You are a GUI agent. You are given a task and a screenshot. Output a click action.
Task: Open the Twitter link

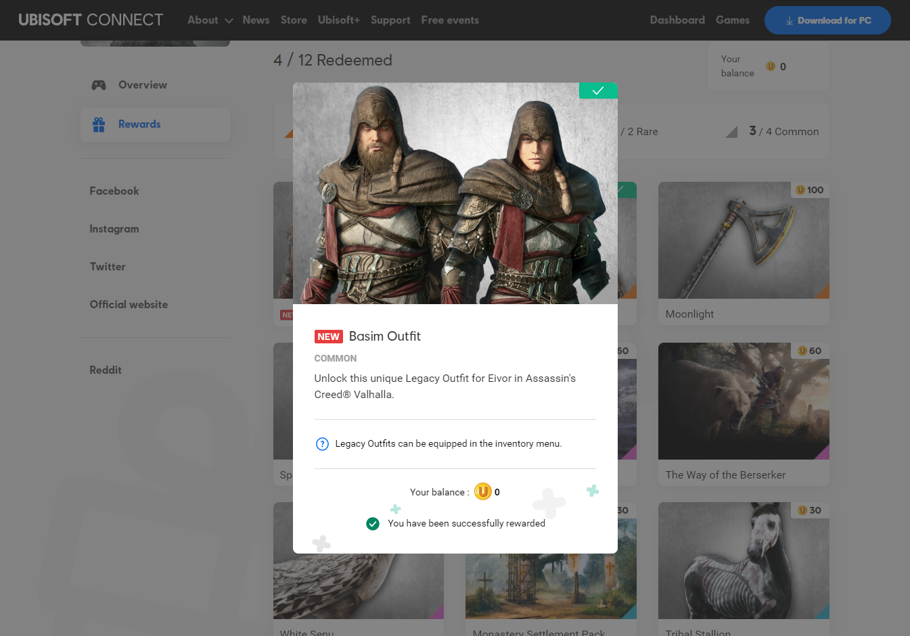click(x=108, y=267)
